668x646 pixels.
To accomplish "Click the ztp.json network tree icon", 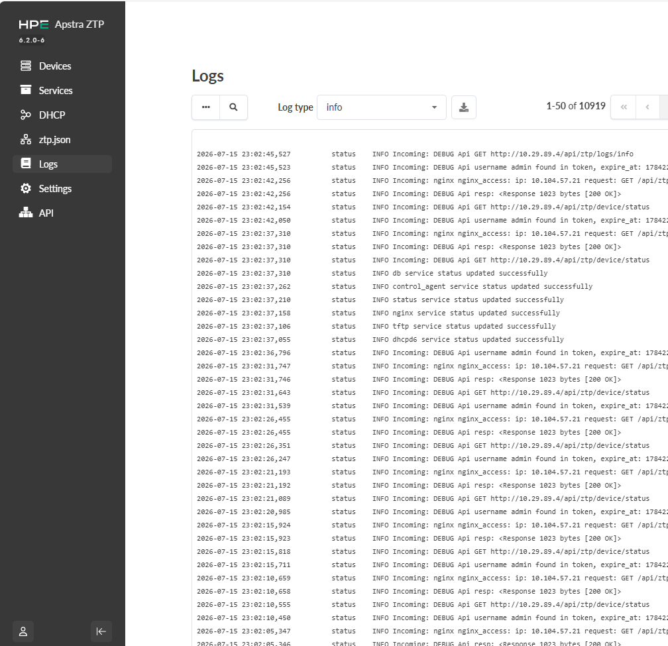I will coord(26,139).
